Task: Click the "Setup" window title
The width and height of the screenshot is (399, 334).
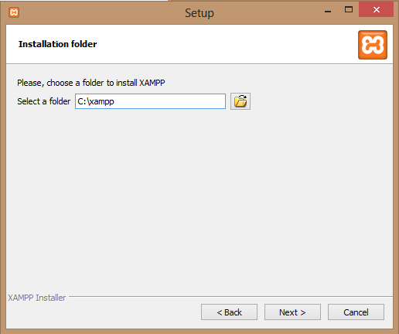Action: pos(199,13)
